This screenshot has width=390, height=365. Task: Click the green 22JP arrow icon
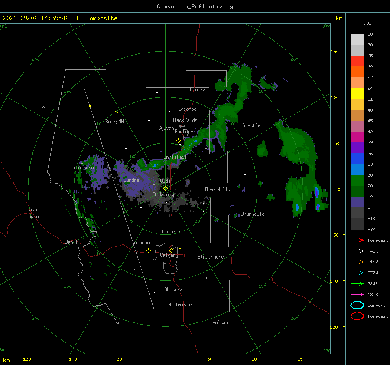point(357,283)
